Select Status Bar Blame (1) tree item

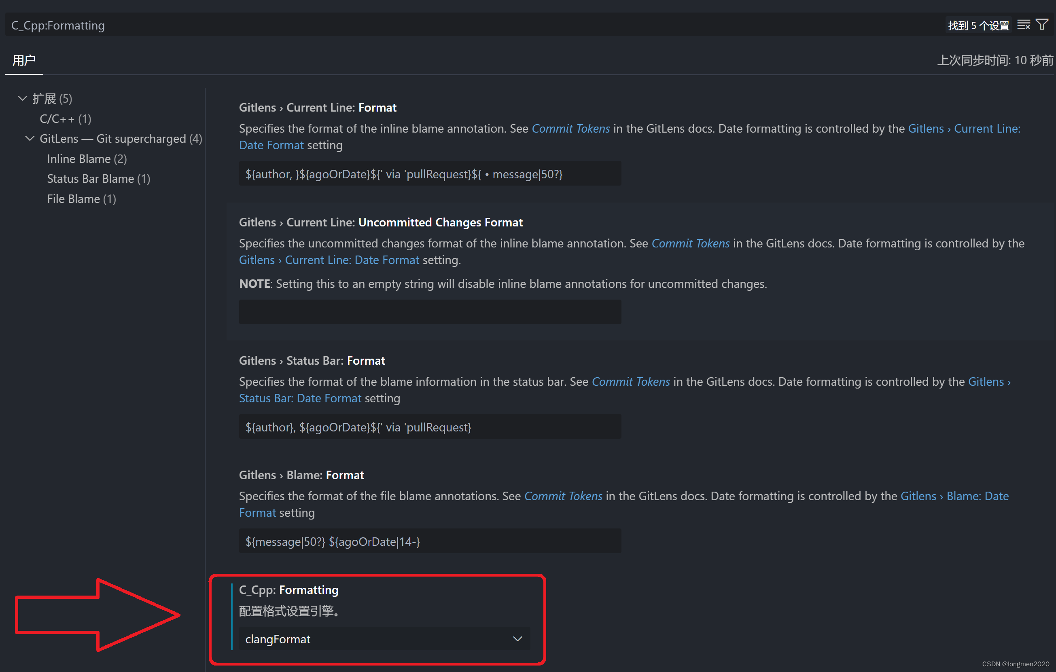coord(99,179)
